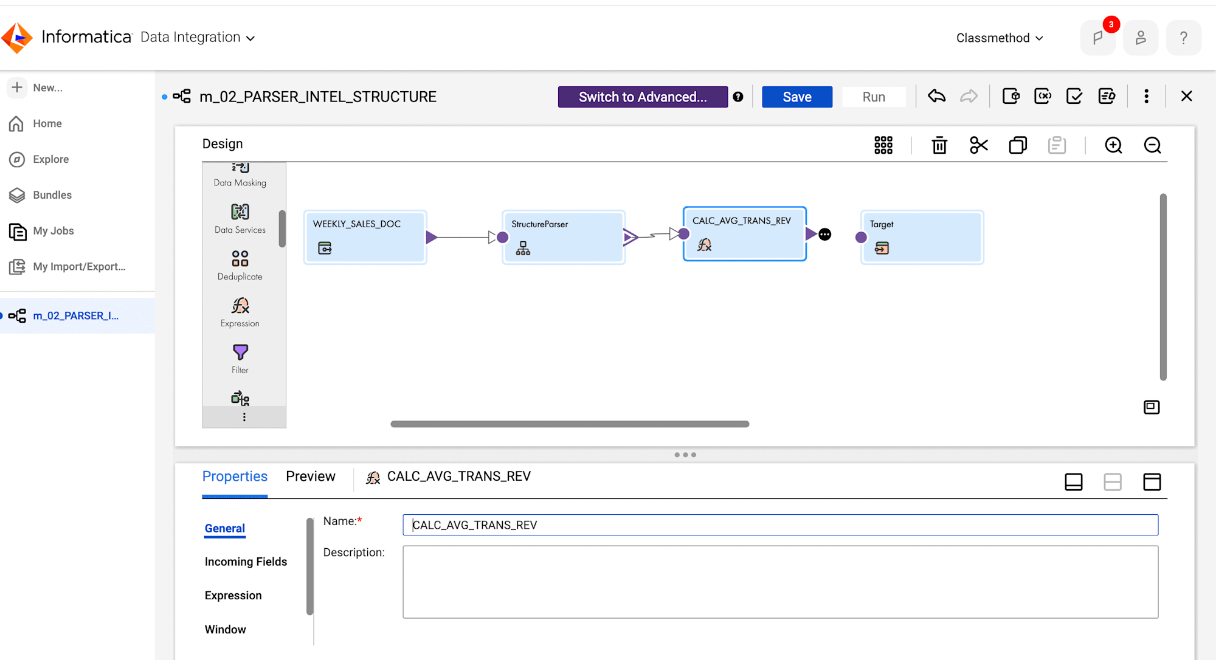Screen dimensions: 1216x660
Task: Click the copy icon in Design toolbar
Action: (1018, 145)
